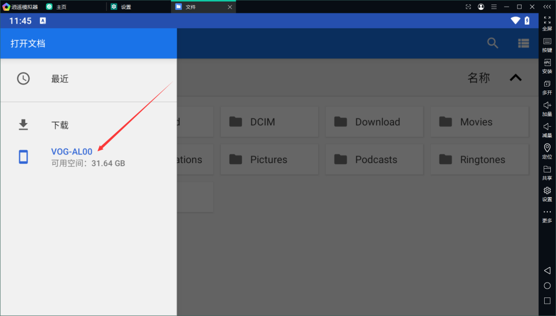Open the Movies folder
Screen dimensions: 556x316
pos(479,122)
